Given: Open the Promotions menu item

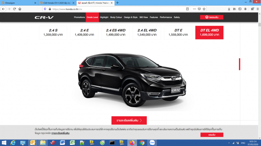Looking at the screenshot, I should [79, 17].
